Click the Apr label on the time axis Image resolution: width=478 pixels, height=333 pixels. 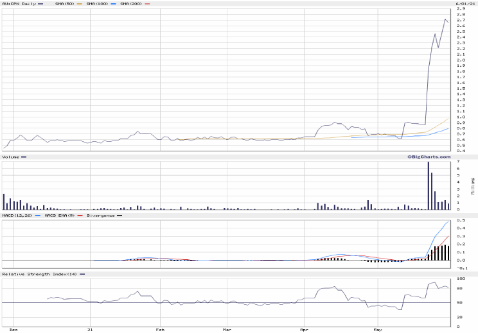click(303, 329)
